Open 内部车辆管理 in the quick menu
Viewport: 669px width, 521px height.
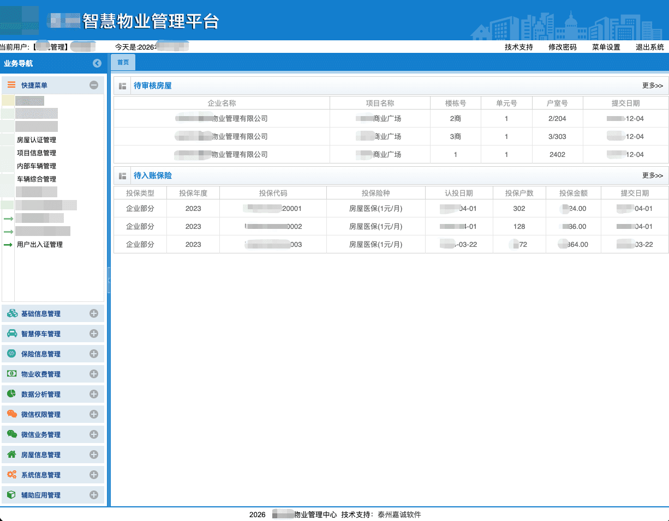point(37,166)
